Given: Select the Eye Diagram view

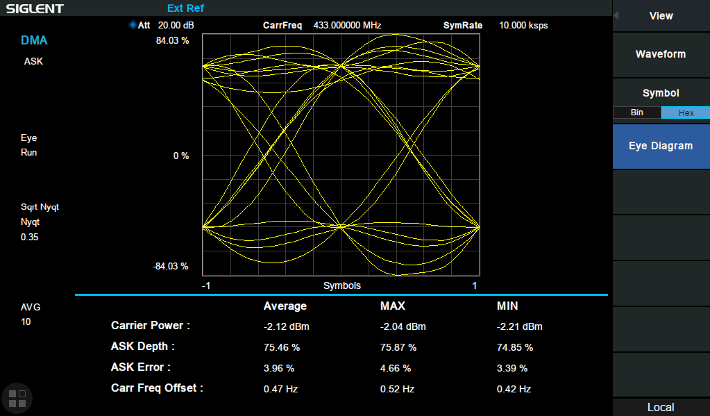Looking at the screenshot, I should pos(661,146).
